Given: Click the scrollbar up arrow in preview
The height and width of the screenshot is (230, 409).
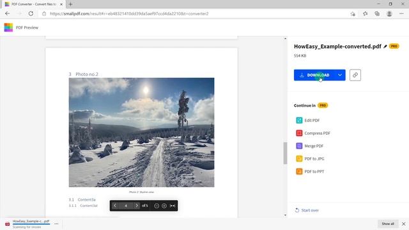Looking at the screenshot, I should (285, 38).
